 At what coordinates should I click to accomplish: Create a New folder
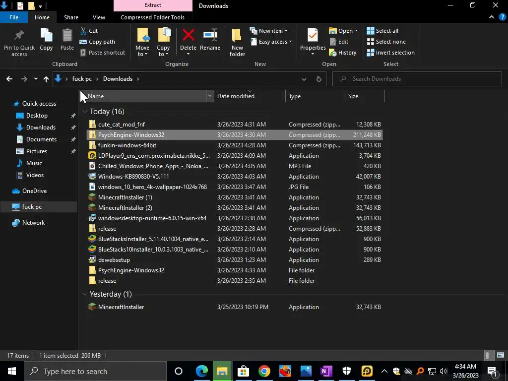(237, 42)
